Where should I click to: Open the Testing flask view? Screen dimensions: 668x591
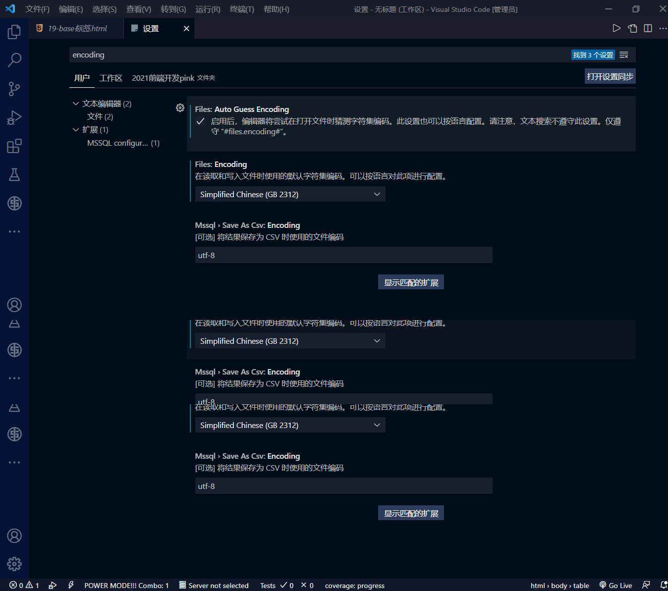(14, 174)
